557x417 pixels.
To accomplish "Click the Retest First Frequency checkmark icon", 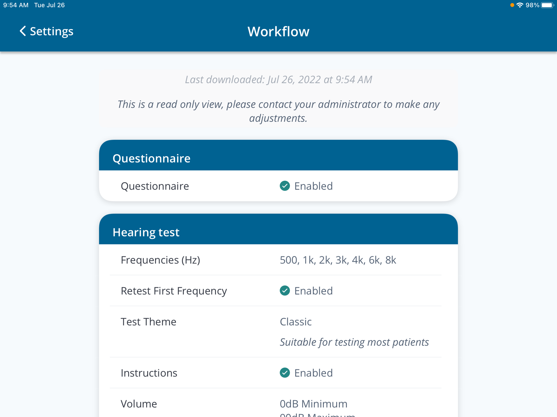I will [x=285, y=290].
